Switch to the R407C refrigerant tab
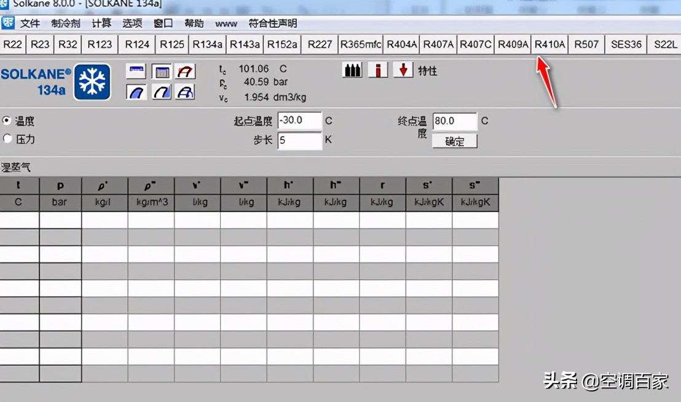Viewport: 681px width, 402px height. [476, 44]
